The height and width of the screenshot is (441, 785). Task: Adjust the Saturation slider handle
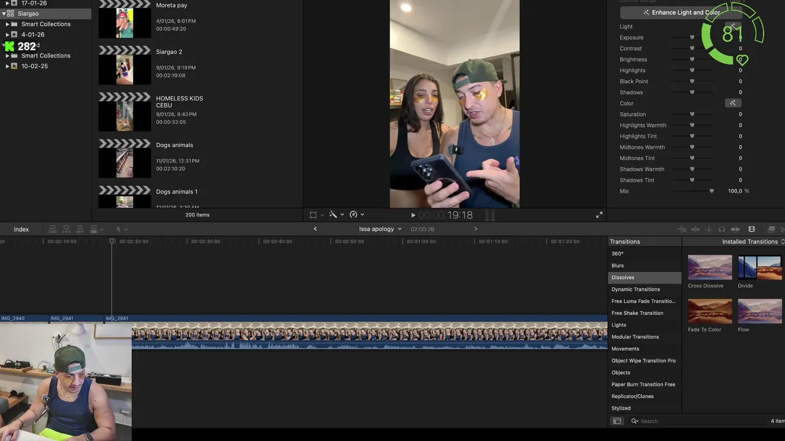tap(692, 114)
